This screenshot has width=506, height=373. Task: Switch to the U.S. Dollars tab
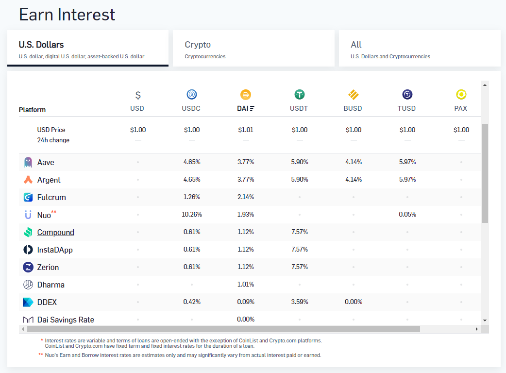tap(88, 49)
